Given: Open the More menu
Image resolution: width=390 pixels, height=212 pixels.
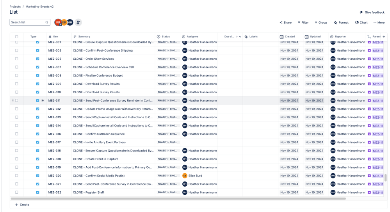Looking at the screenshot, I should click(379, 22).
